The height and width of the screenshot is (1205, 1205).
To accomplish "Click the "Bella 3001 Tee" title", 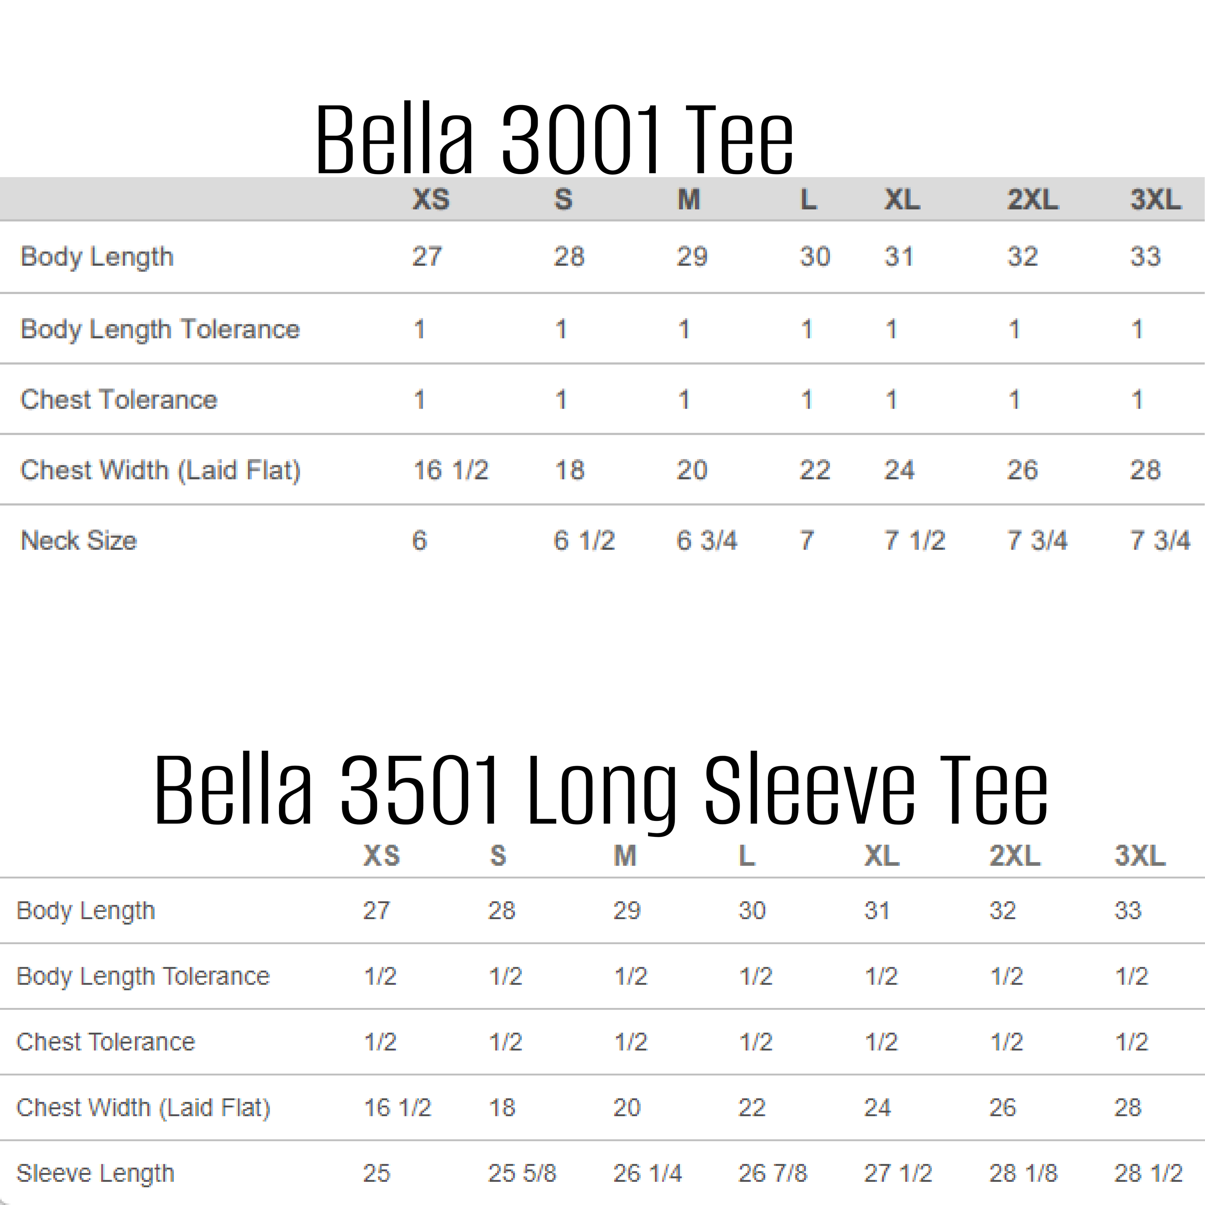I will (554, 140).
